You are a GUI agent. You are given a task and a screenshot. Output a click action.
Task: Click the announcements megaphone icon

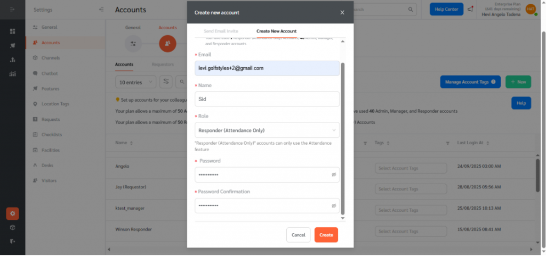point(470,9)
